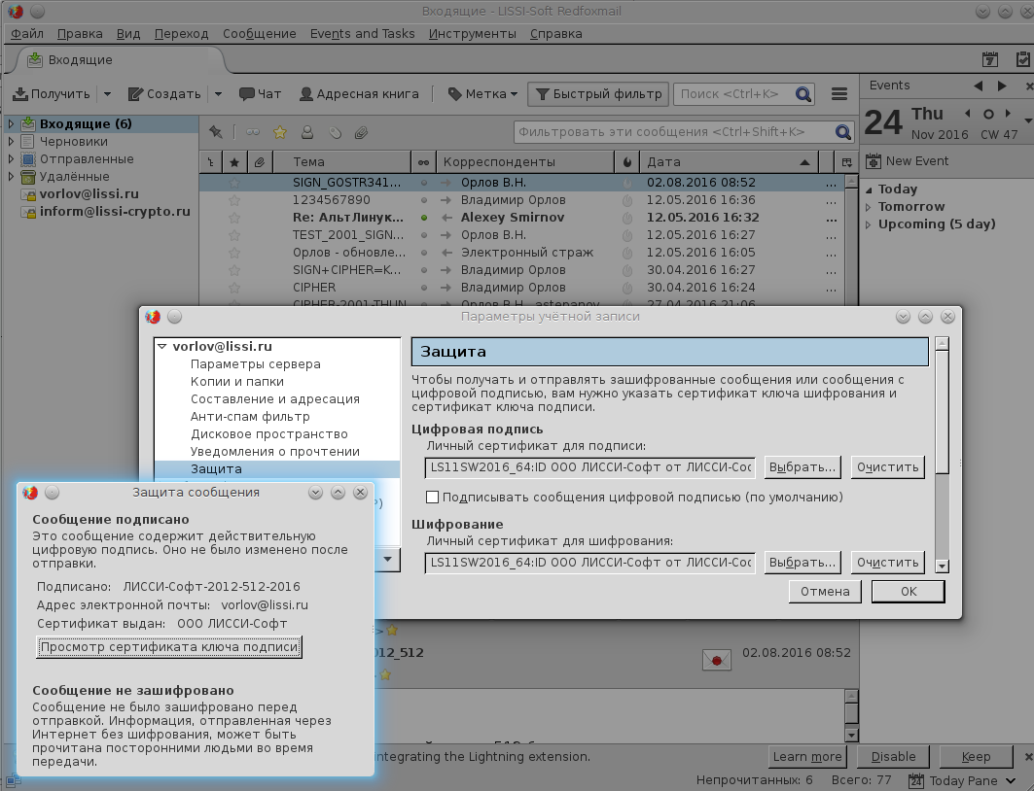1034x791 pixels.
Task: Expand the Входящие folder
Action: coord(11,123)
